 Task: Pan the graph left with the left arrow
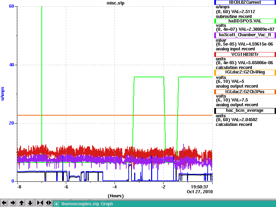pos(4,203)
